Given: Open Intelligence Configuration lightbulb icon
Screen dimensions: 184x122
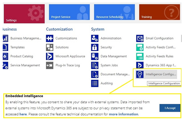Looking at the screenshot, I should (x=140, y=74).
